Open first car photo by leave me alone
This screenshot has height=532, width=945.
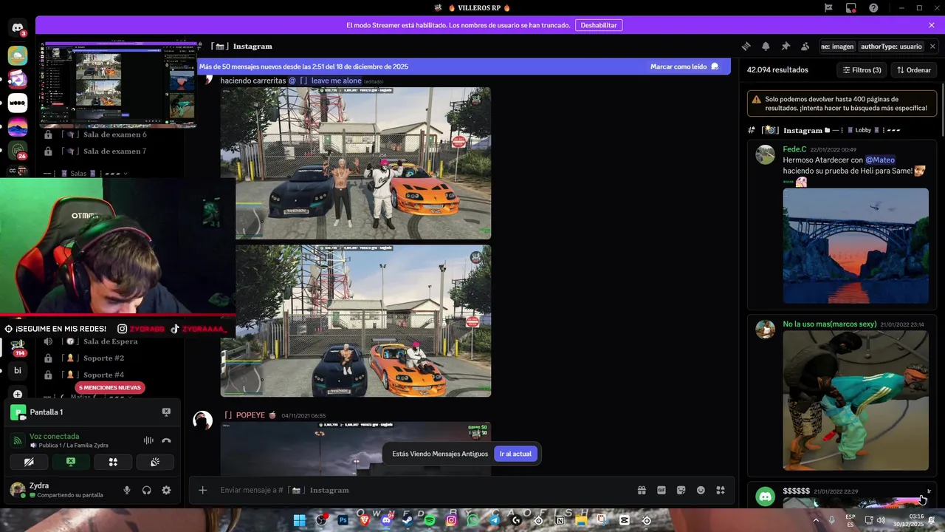tap(356, 163)
